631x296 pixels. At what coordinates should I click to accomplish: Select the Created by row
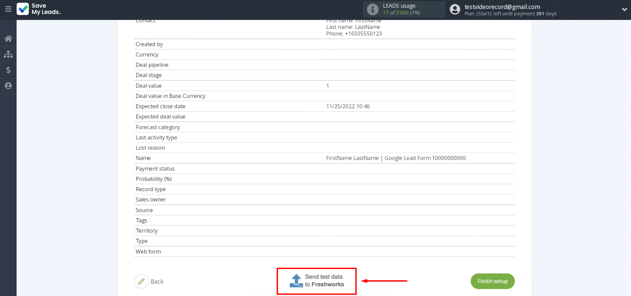tap(324, 44)
